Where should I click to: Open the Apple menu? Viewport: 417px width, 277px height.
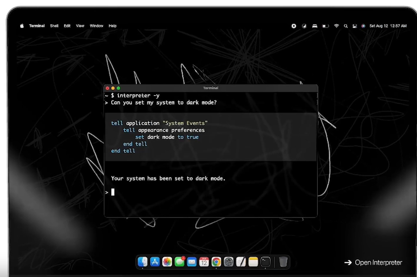point(22,26)
